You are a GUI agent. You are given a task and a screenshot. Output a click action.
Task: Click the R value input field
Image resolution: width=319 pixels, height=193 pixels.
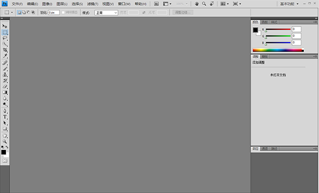(297, 29)
